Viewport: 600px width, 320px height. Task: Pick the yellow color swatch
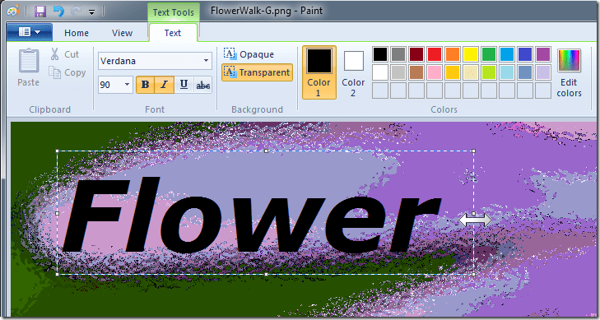pos(471,54)
